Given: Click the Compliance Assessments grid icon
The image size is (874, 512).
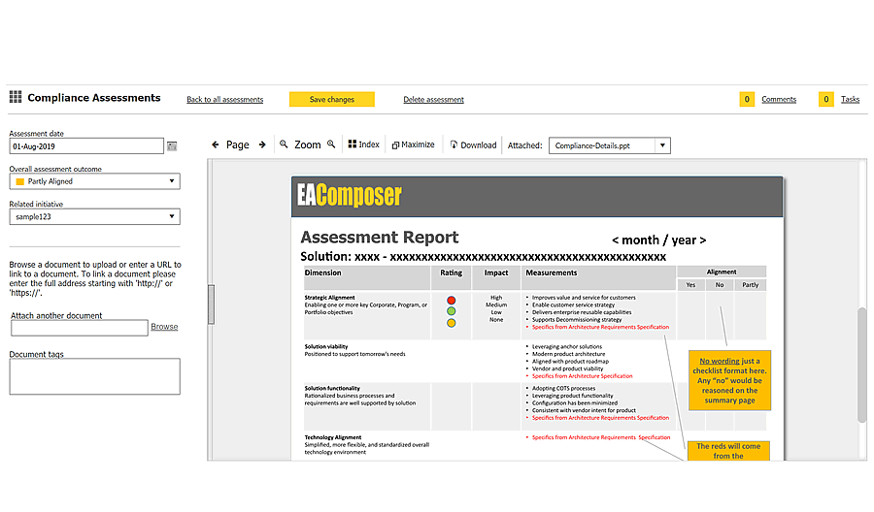Looking at the screenshot, I should pyautogui.click(x=16, y=98).
